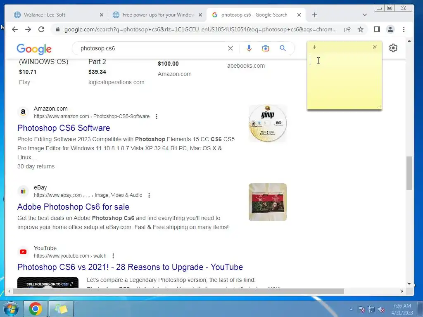Click inside the yellow sticky note
423x317 pixels.
pos(345,81)
